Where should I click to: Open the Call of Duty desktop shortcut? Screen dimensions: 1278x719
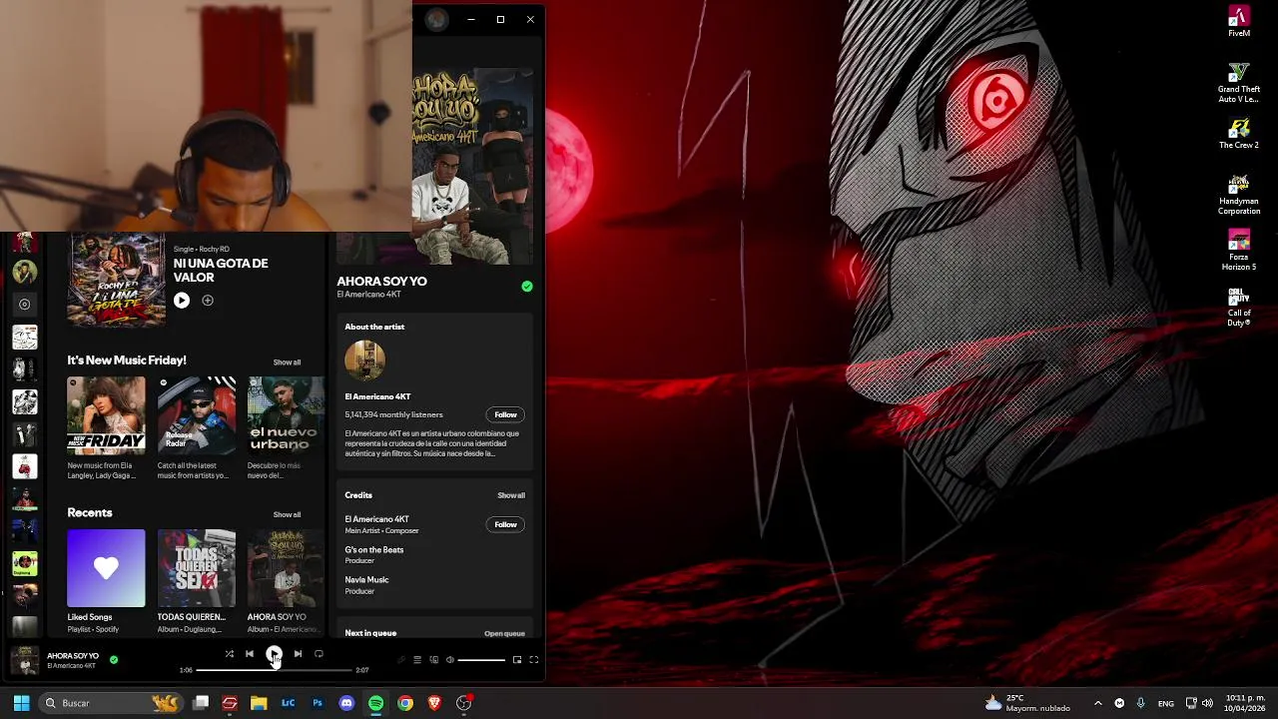1239,307
